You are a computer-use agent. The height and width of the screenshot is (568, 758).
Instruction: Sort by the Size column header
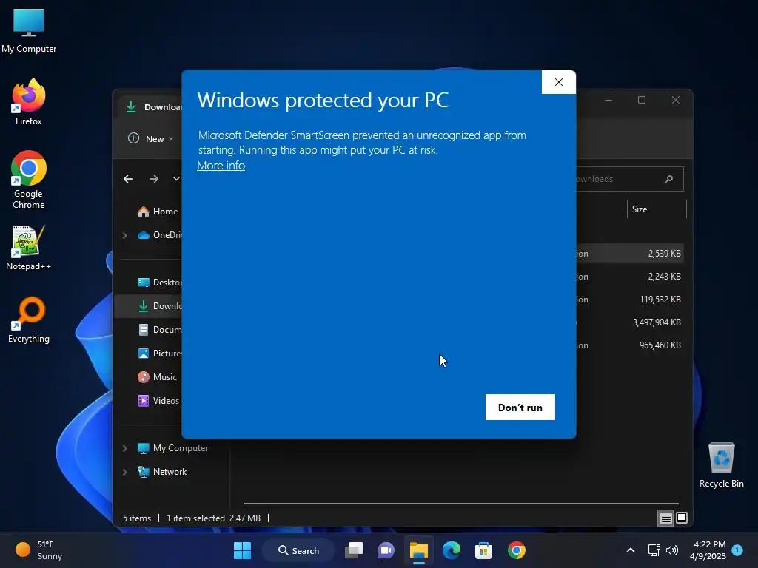click(657, 209)
